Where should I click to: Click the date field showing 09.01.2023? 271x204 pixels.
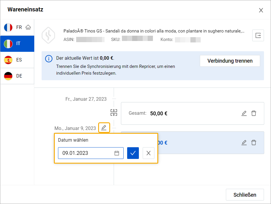[x=91, y=153]
